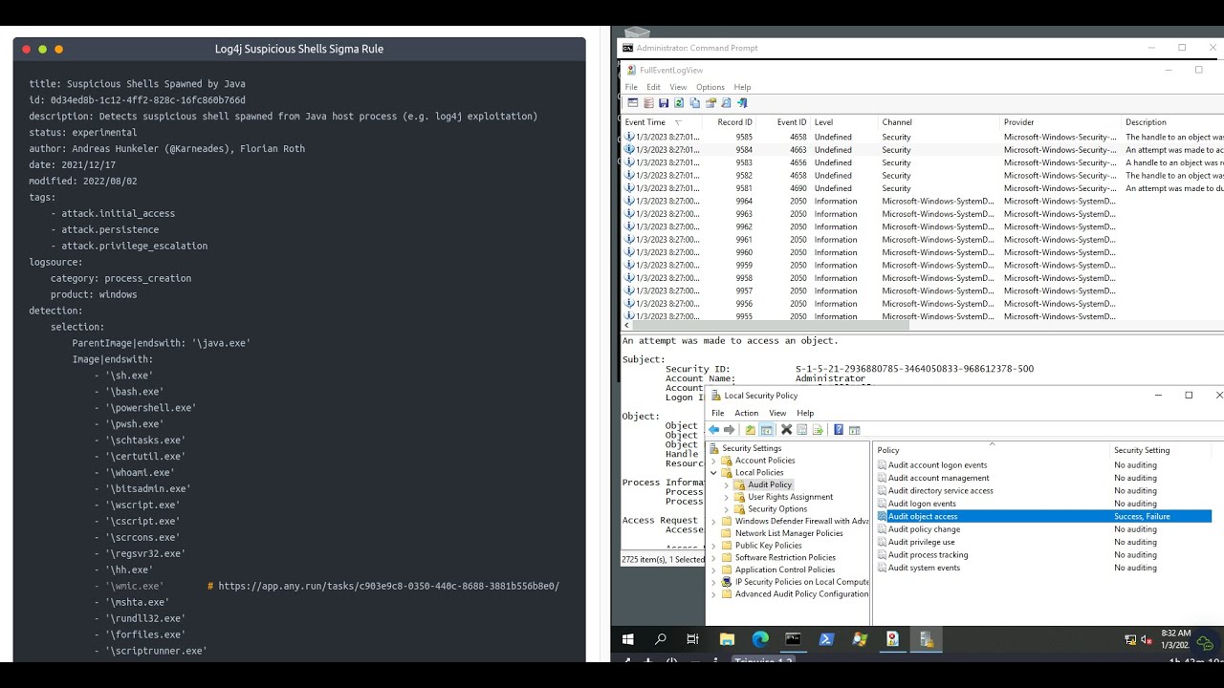1224x688 pixels.
Task: Click Exit icon in FullEventLogView toolbar
Action: 742,102
